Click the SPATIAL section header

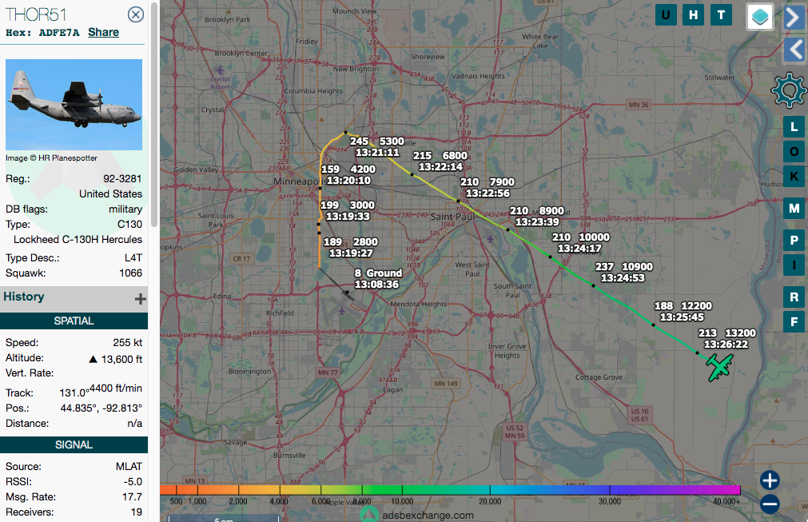[x=74, y=321]
